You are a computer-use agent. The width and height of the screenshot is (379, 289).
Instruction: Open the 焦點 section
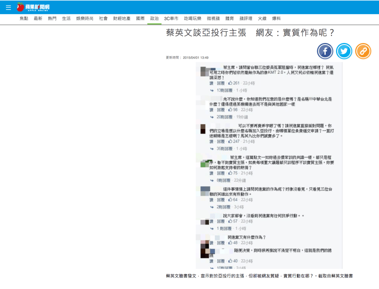click(x=24, y=19)
